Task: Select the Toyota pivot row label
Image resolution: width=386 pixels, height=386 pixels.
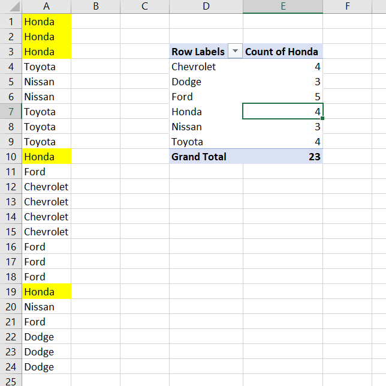Action: (x=206, y=142)
